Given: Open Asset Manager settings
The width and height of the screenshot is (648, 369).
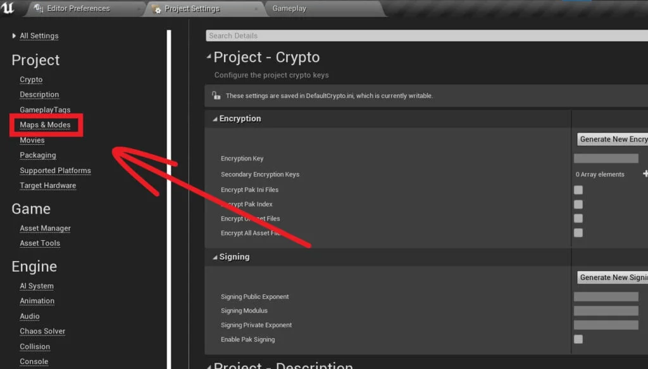Looking at the screenshot, I should click(45, 228).
